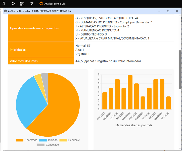Open Analisar com a Cia
182x151 pixels.
55,4
